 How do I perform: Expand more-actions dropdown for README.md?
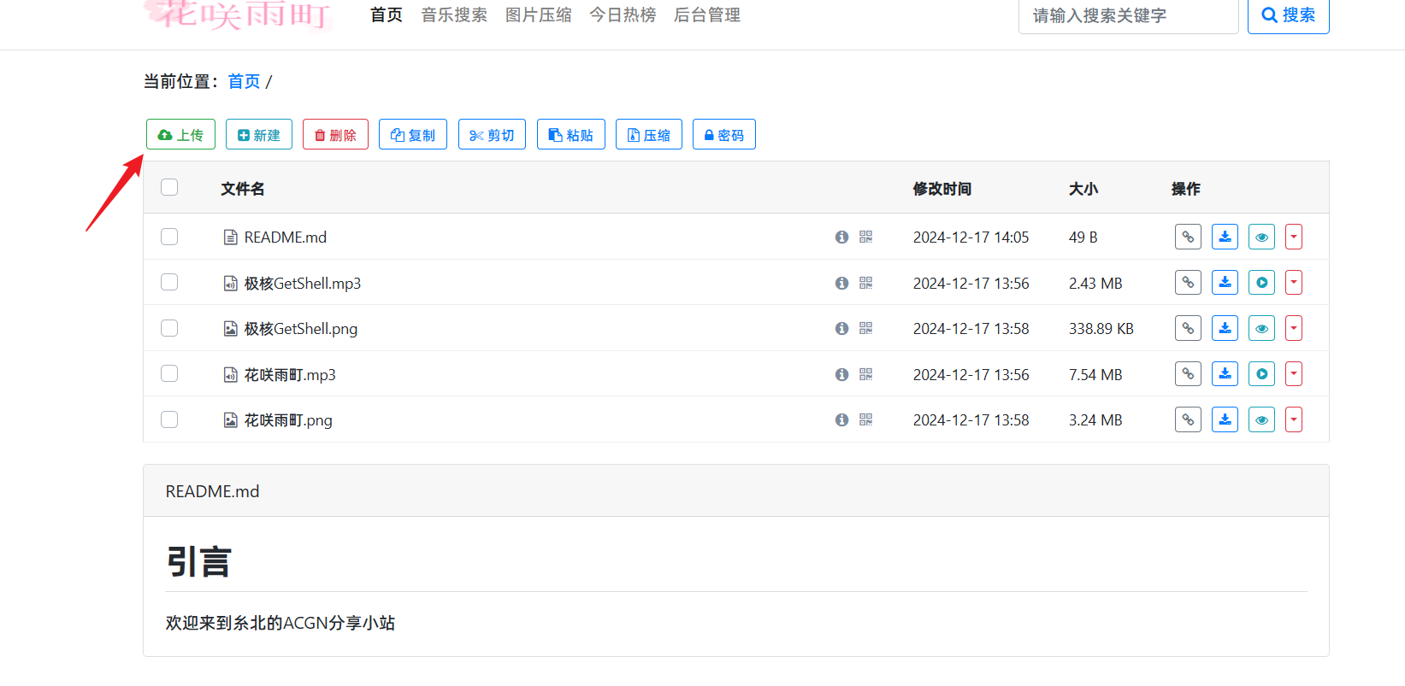click(1293, 237)
